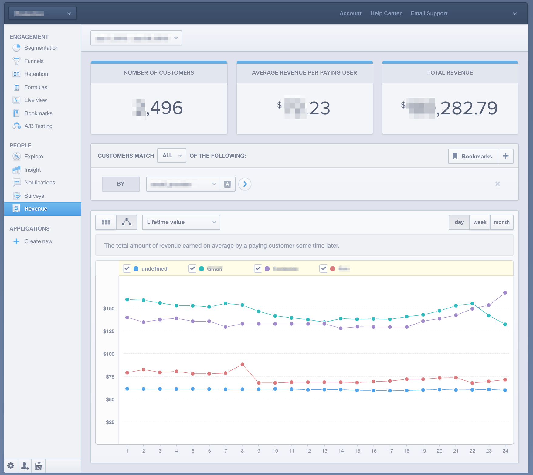The image size is (533, 475).
Task: Click the Revenue dollar icon
Action: point(16,208)
